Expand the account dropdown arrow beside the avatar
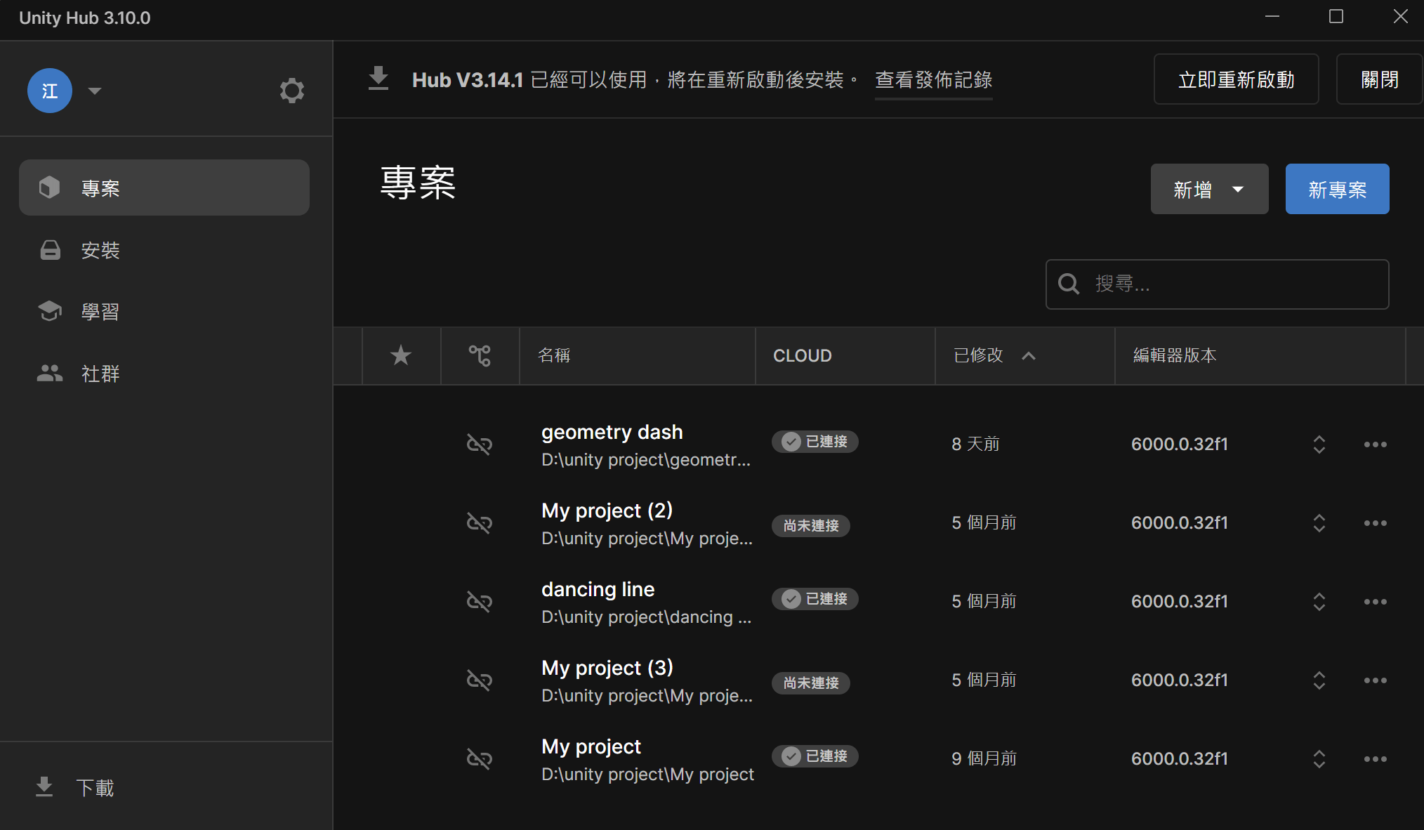The width and height of the screenshot is (1424, 830). point(95,91)
